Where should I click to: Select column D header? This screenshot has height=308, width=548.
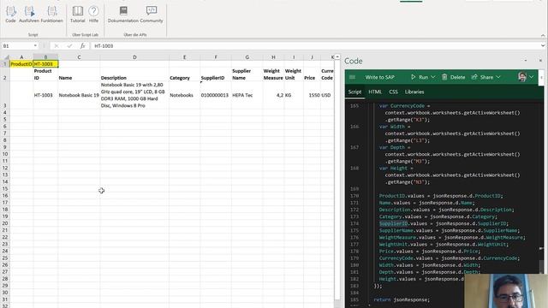(134, 57)
